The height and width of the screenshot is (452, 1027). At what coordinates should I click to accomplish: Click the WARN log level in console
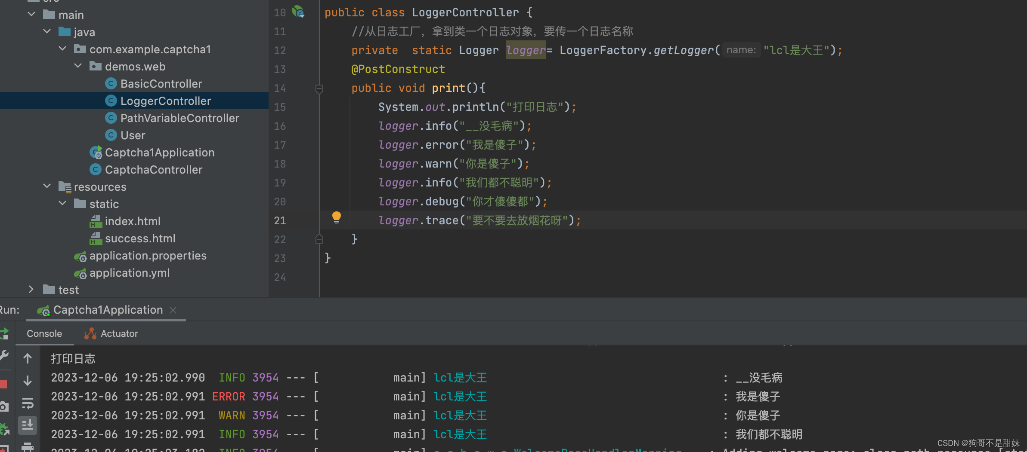[x=232, y=415]
